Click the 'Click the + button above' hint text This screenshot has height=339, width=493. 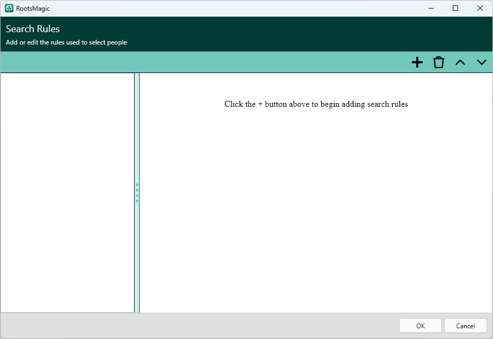316,104
